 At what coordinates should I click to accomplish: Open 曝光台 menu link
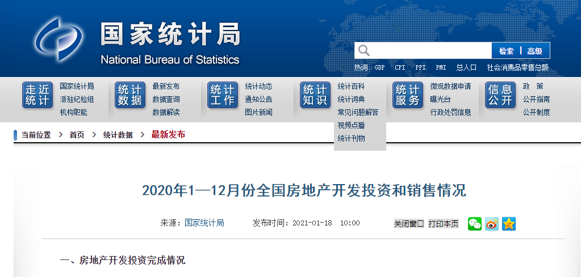click(441, 99)
